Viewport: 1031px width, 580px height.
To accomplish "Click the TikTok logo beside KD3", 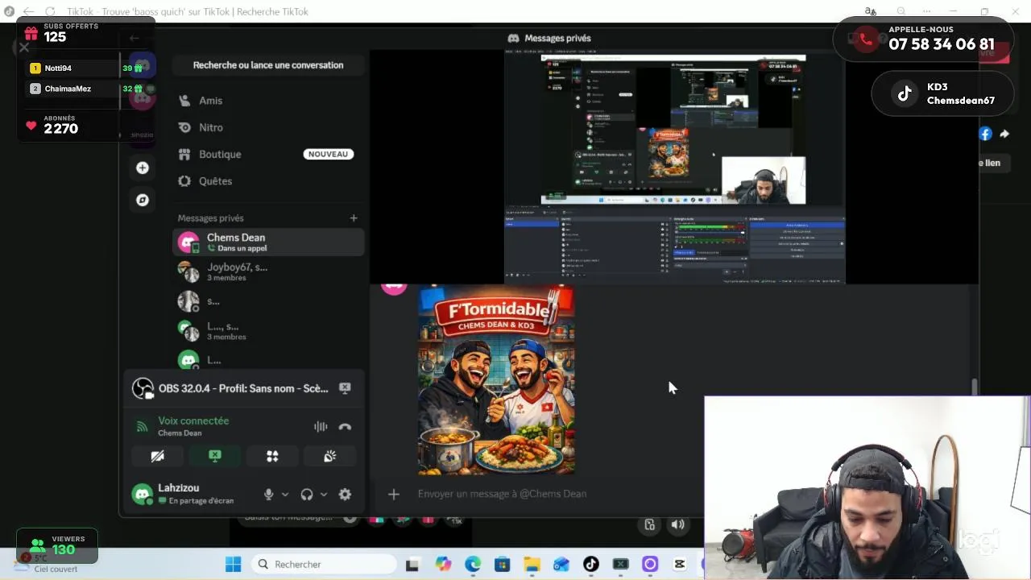I will pos(905,93).
